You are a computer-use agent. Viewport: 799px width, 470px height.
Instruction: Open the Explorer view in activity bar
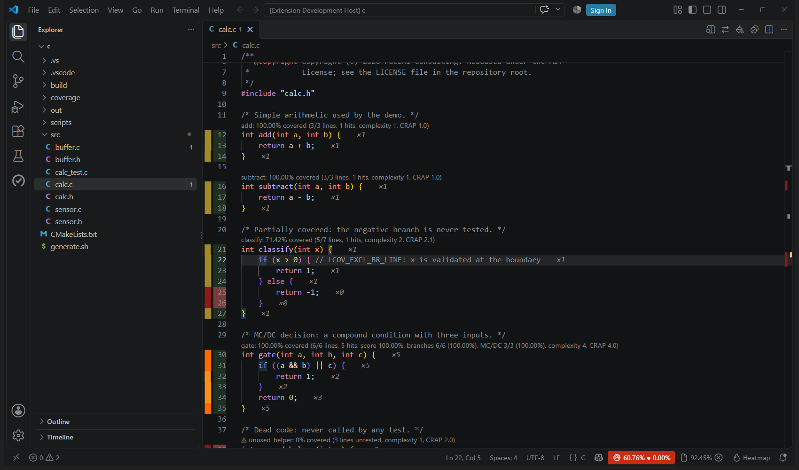coord(18,32)
